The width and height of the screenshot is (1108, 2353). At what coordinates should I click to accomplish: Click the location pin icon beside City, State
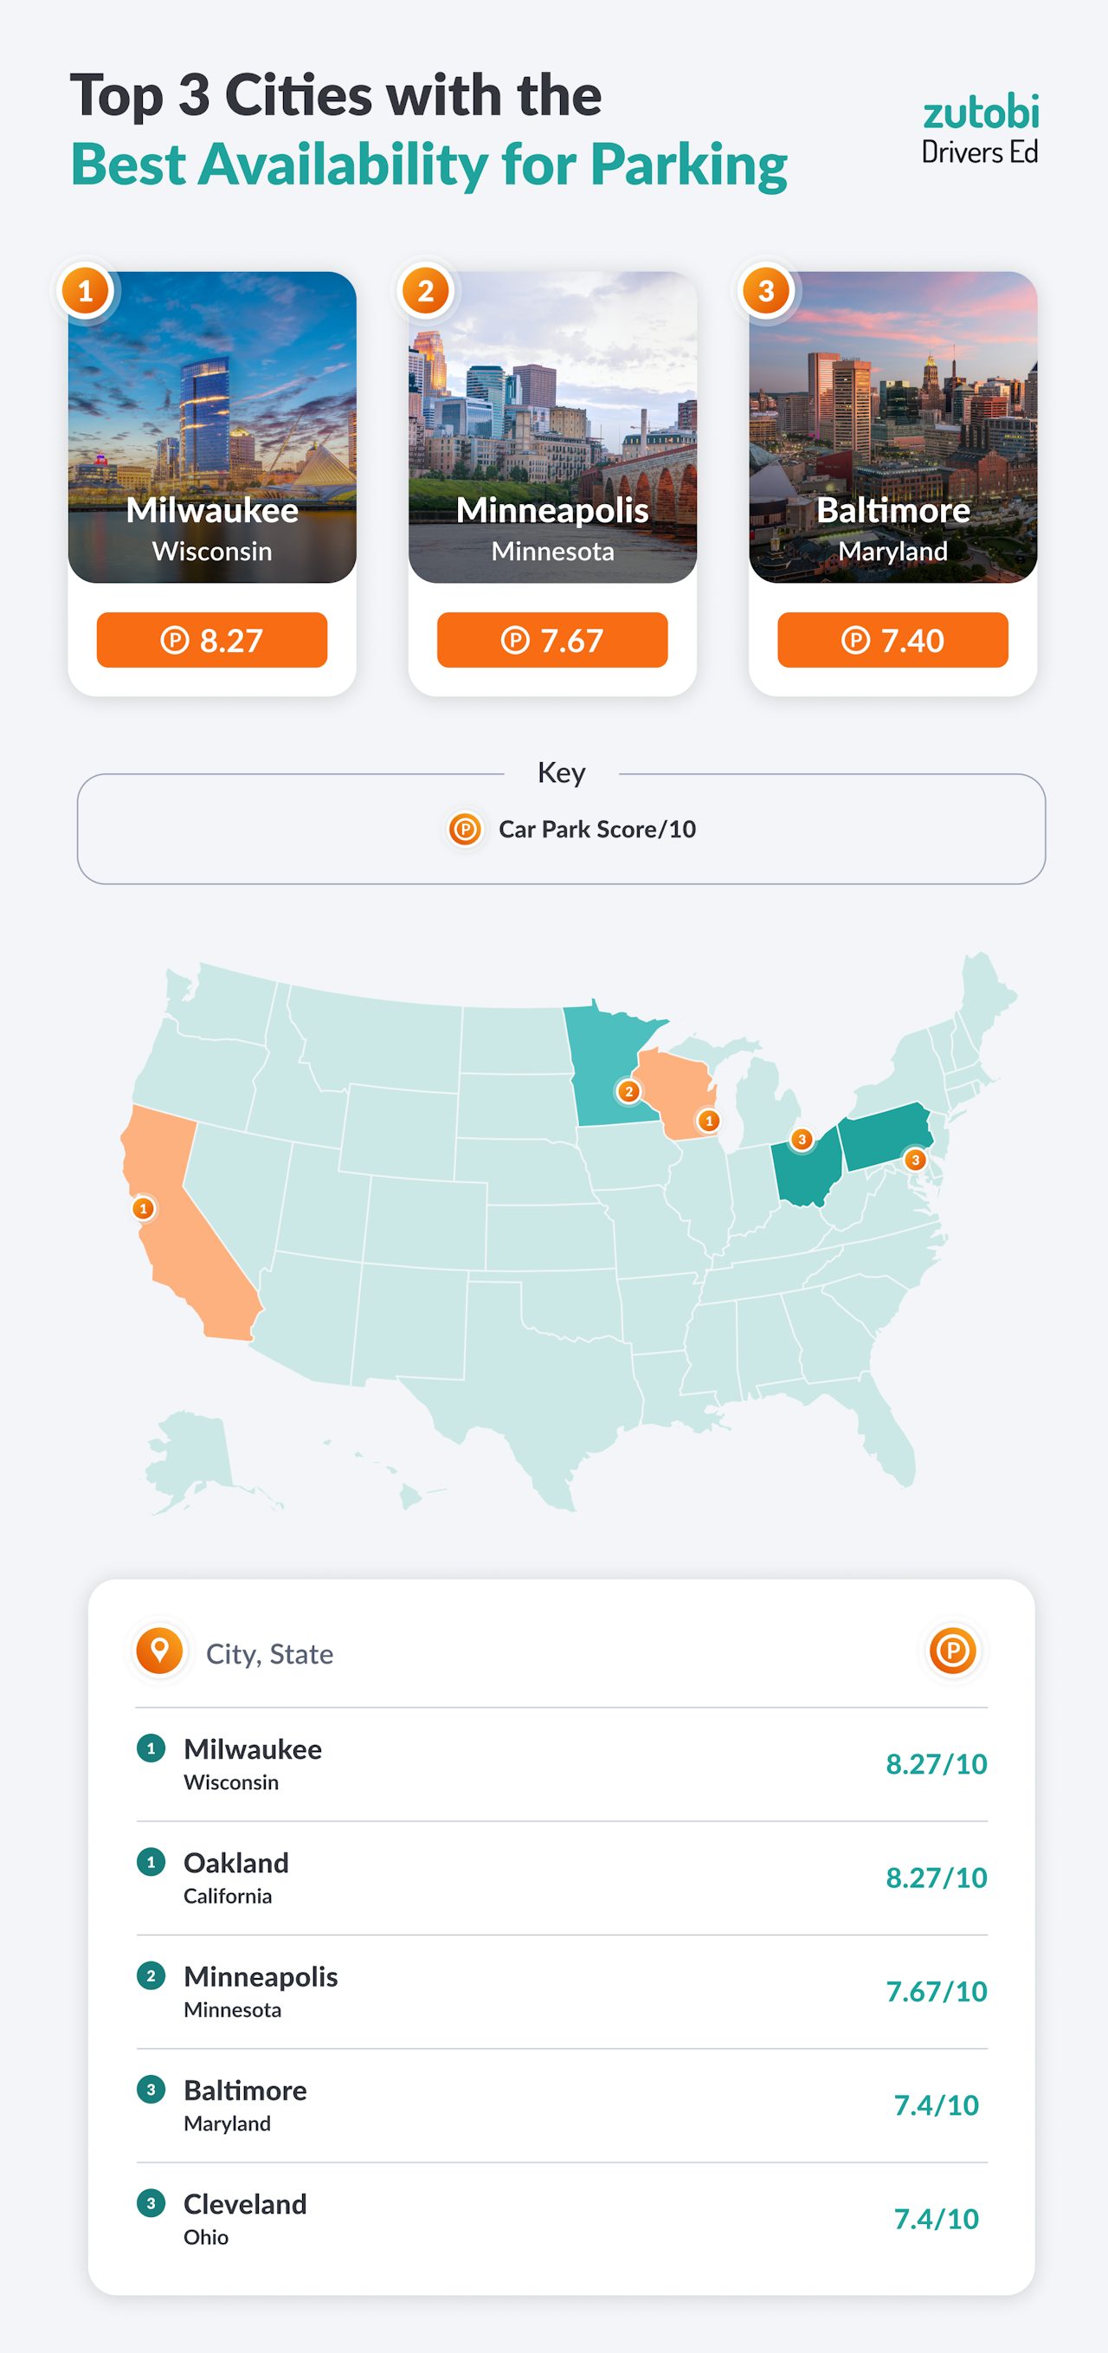pyautogui.click(x=160, y=1651)
